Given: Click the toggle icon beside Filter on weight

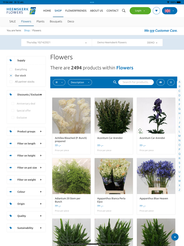Looking at the screenshot, I should tap(11, 180).
